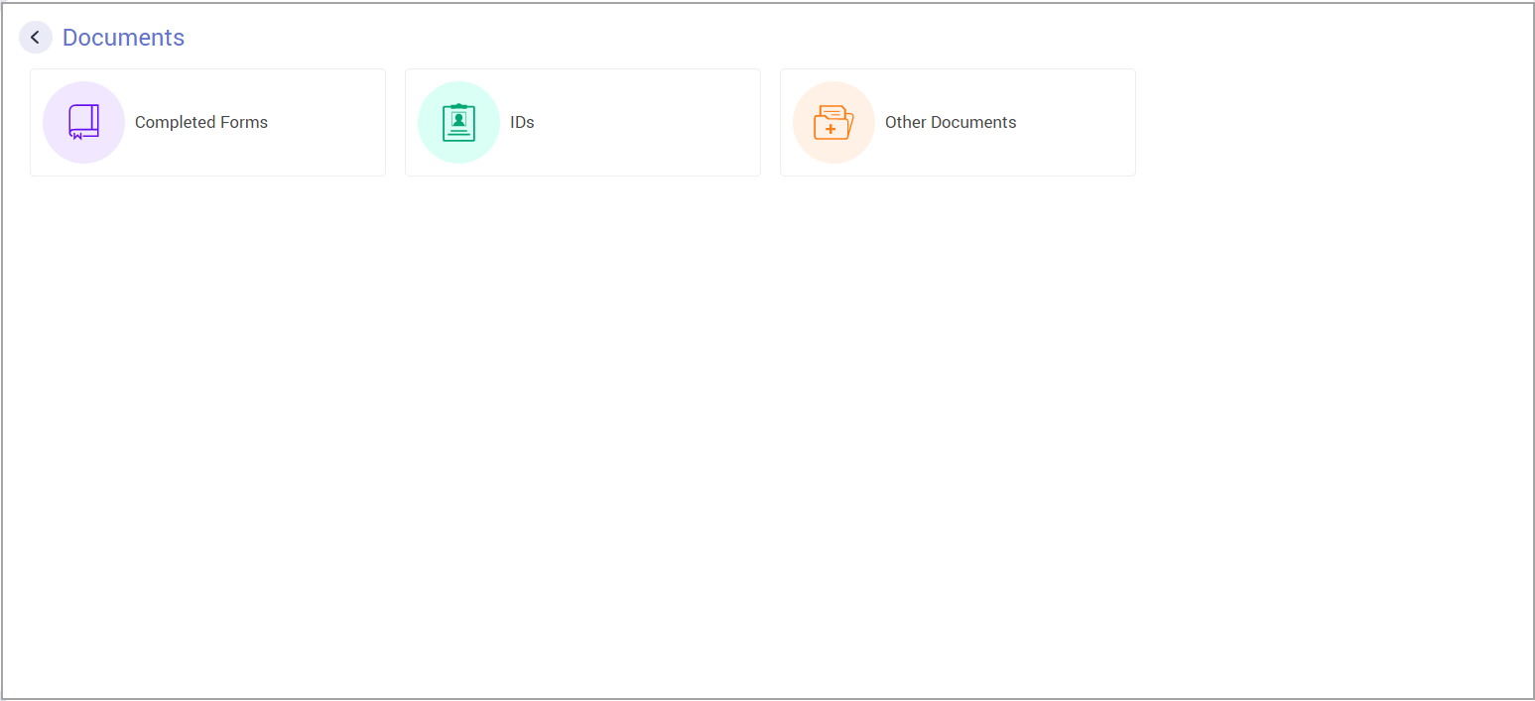Click empty space right of Completed Forms label
This screenshot has width=1535, height=701.
(327, 123)
